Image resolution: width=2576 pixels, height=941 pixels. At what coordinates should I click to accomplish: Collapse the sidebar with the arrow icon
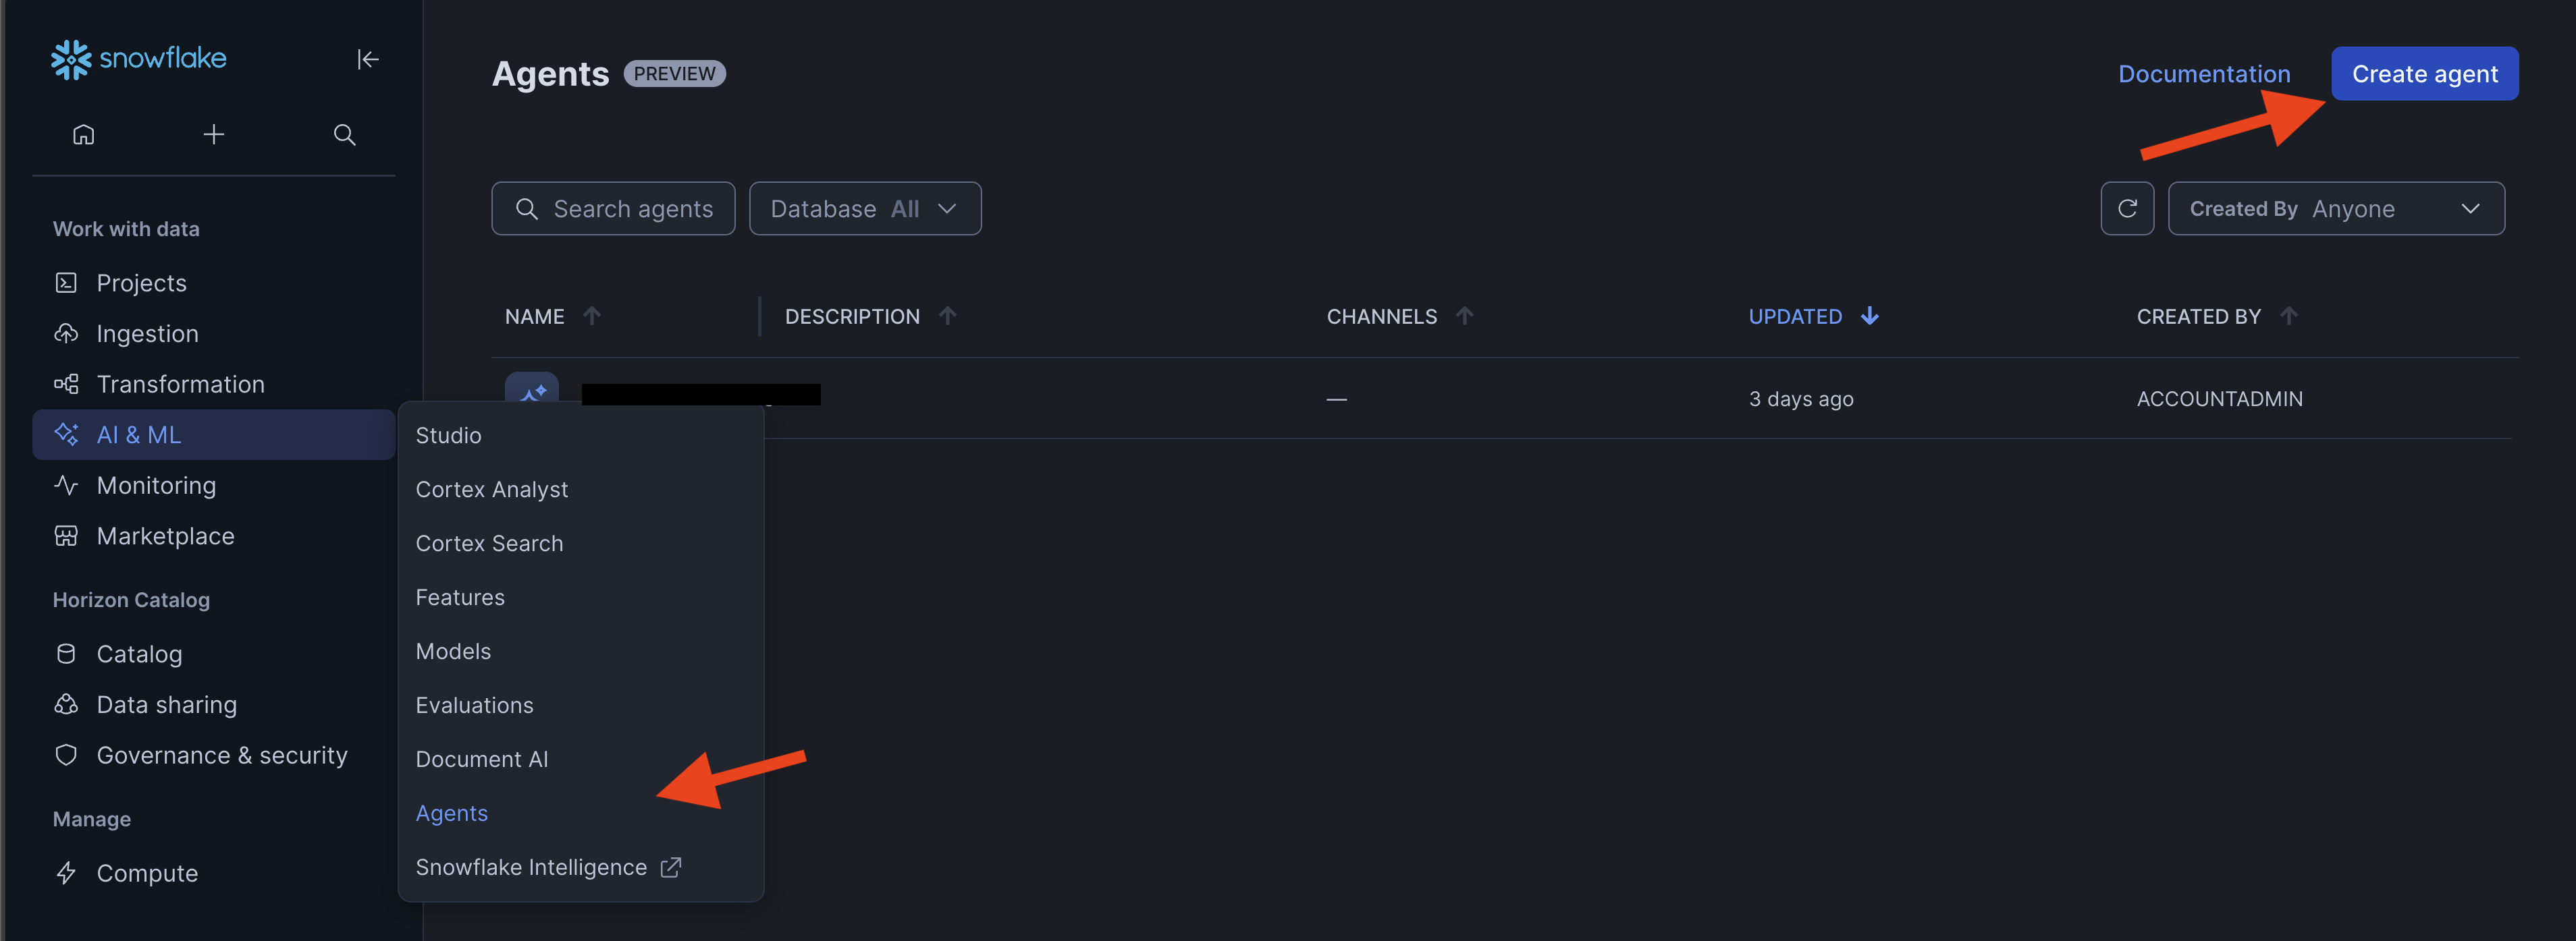(367, 60)
